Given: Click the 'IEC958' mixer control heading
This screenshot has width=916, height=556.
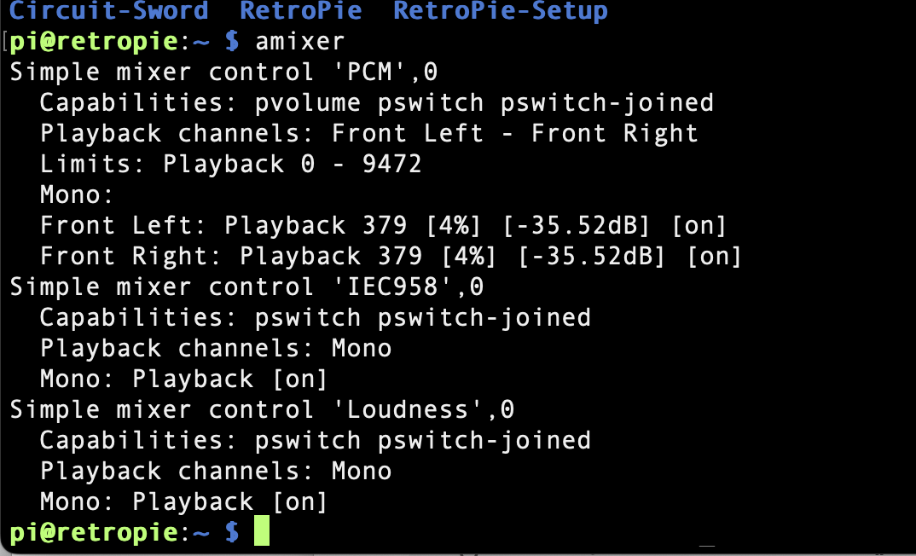Looking at the screenshot, I should (246, 287).
